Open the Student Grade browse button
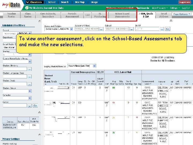 (x=29, y=84)
